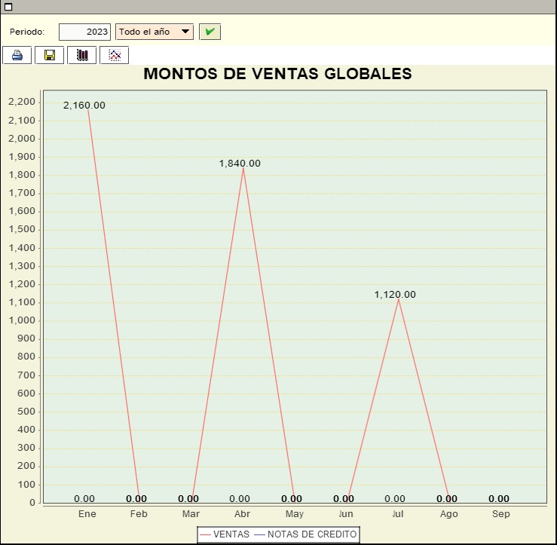Click the 2,160.00 data point label
Image resolution: width=557 pixels, height=545 pixels.
pos(84,106)
